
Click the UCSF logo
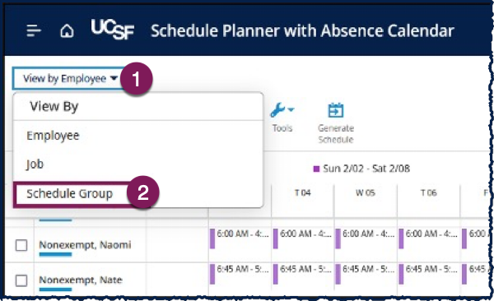coord(113,30)
